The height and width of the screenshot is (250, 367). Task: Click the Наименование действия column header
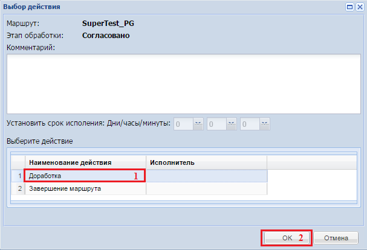pyautogui.click(x=85, y=163)
